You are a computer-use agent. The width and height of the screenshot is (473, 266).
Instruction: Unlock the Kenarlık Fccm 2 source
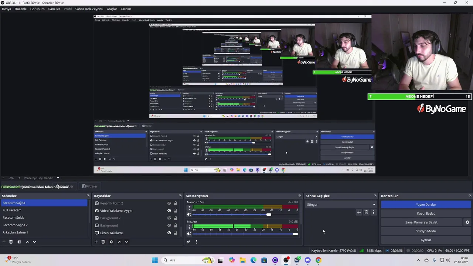(x=176, y=203)
